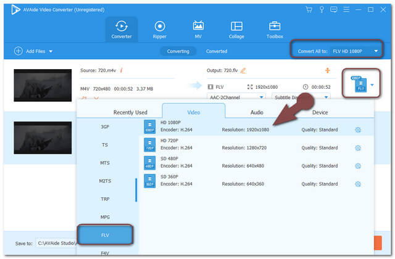
Task: Click the FLV output format icon
Action: [x=359, y=84]
